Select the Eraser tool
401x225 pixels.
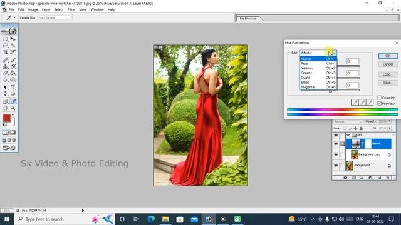click(x=5, y=73)
